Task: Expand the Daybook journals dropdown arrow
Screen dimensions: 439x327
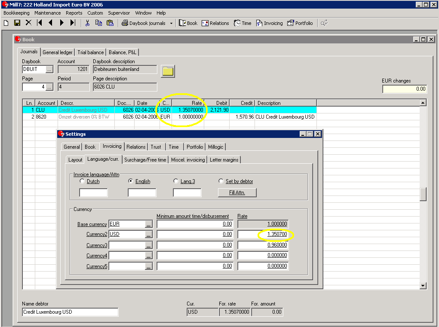Action: pyautogui.click(x=171, y=23)
